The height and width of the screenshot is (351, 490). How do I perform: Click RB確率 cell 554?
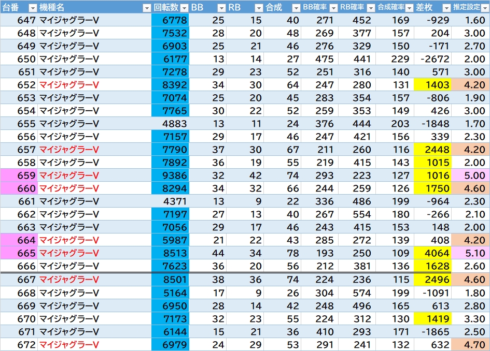click(x=357, y=214)
